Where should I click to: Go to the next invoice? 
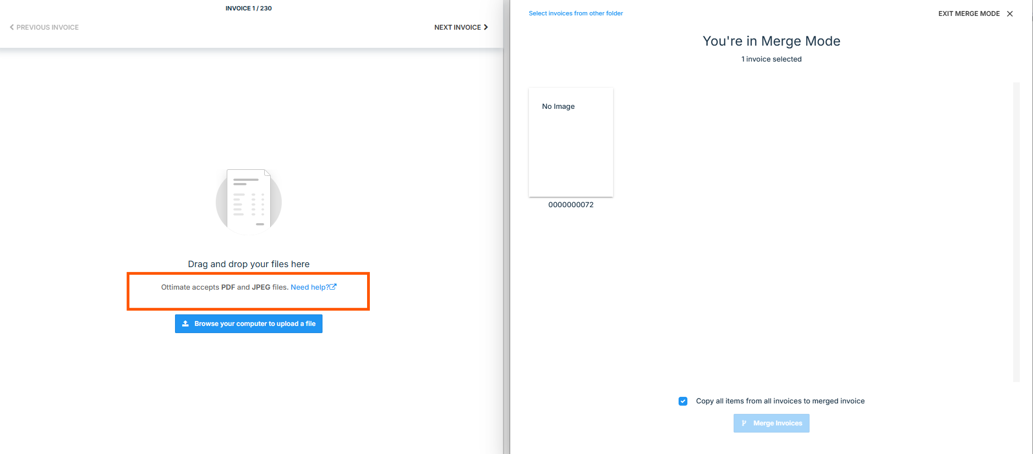click(x=461, y=27)
